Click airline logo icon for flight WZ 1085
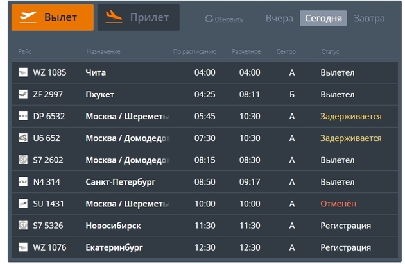The height and width of the screenshot is (264, 405). (x=23, y=73)
